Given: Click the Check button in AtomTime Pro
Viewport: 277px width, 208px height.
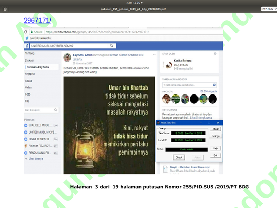Looking at the screenshot, I should (179, 157).
